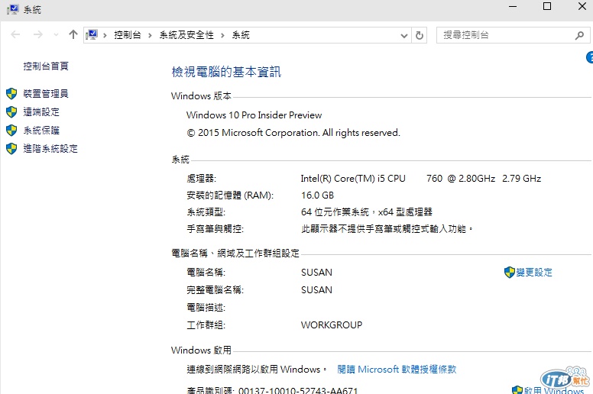The width and height of the screenshot is (593, 394).
Task: Click the WORKGROUP value
Action: coord(332,325)
